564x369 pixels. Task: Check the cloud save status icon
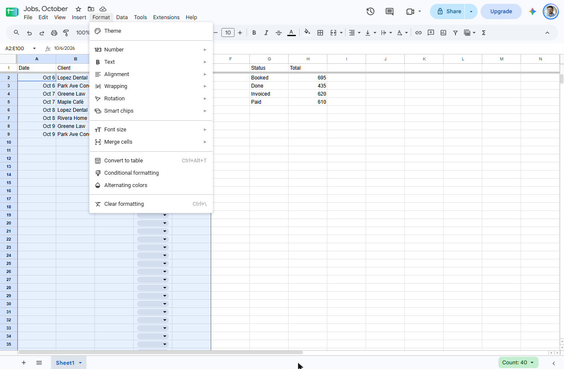(x=103, y=9)
